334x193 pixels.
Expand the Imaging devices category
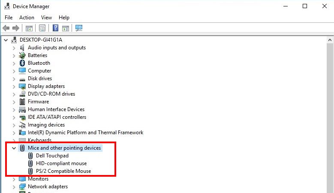pyautogui.click(x=14, y=125)
